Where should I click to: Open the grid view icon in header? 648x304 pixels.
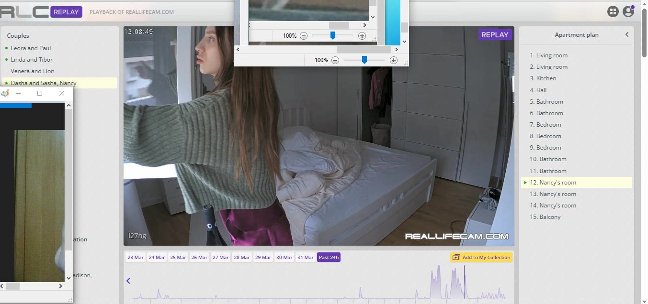point(613,12)
